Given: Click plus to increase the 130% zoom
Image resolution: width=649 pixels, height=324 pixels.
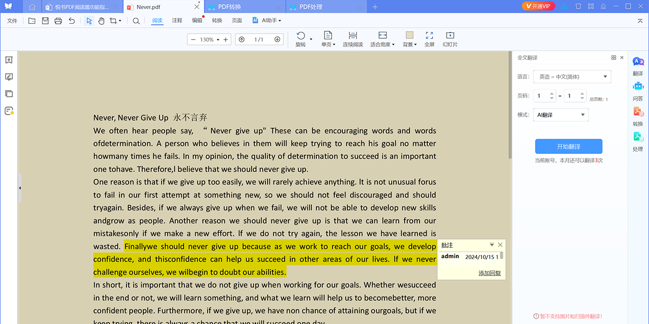Looking at the screenshot, I should point(225,39).
